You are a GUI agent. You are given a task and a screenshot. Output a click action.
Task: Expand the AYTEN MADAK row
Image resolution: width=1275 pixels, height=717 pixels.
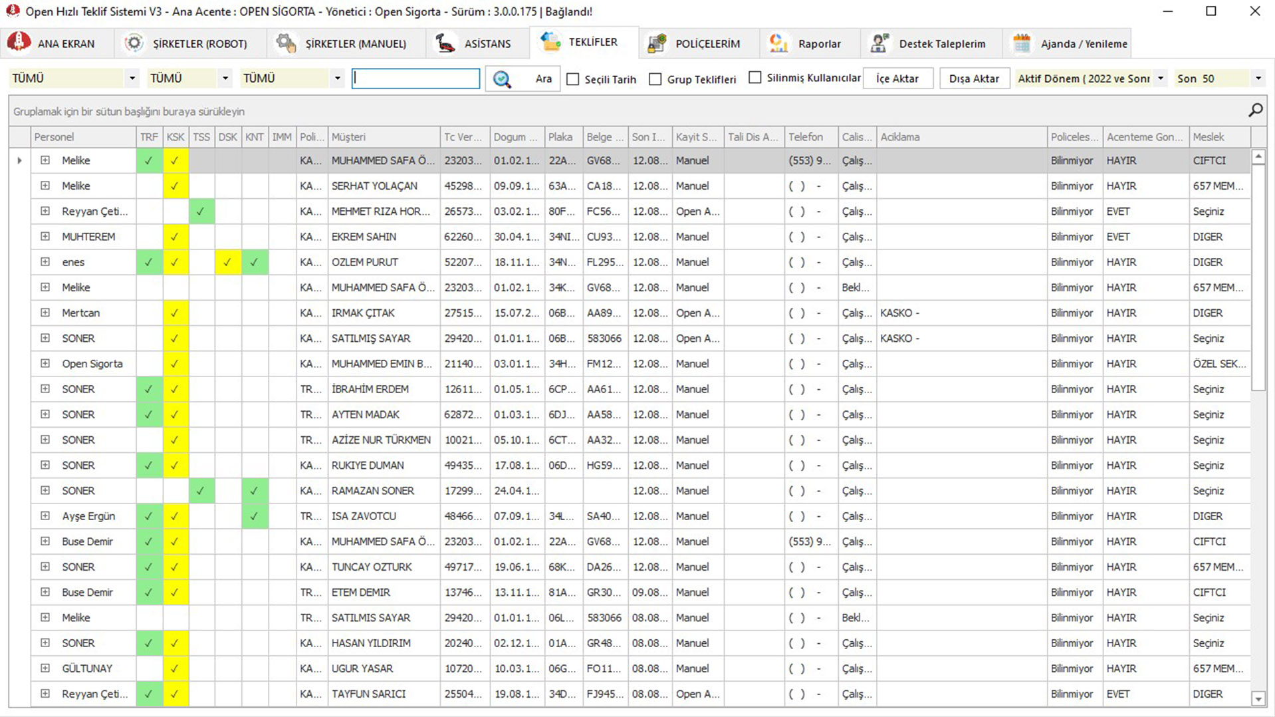(x=45, y=414)
